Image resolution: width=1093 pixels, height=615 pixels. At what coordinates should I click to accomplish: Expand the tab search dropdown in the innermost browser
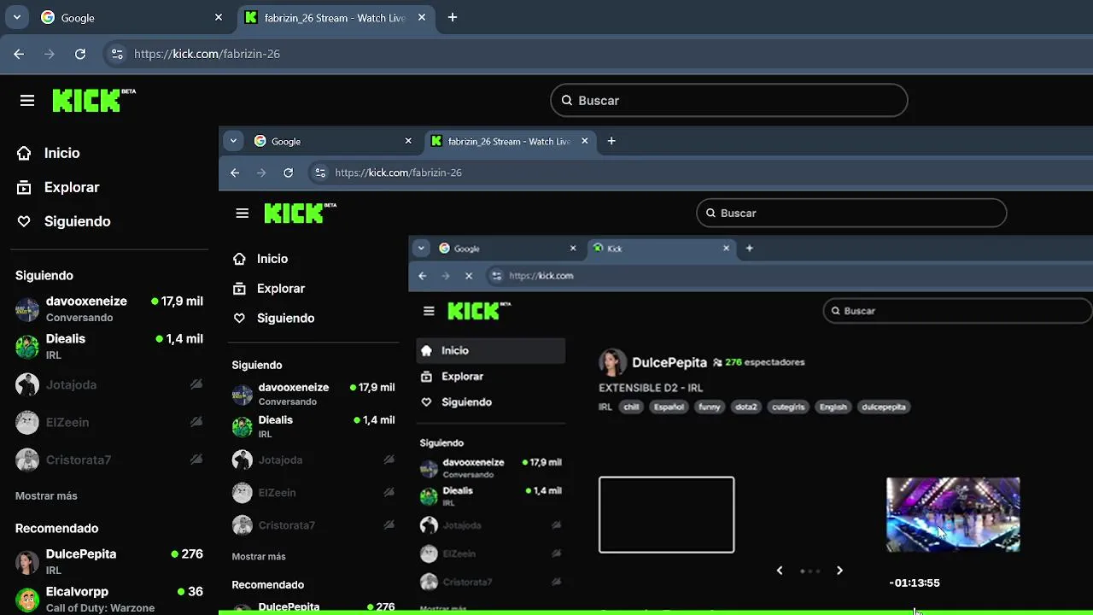click(421, 249)
